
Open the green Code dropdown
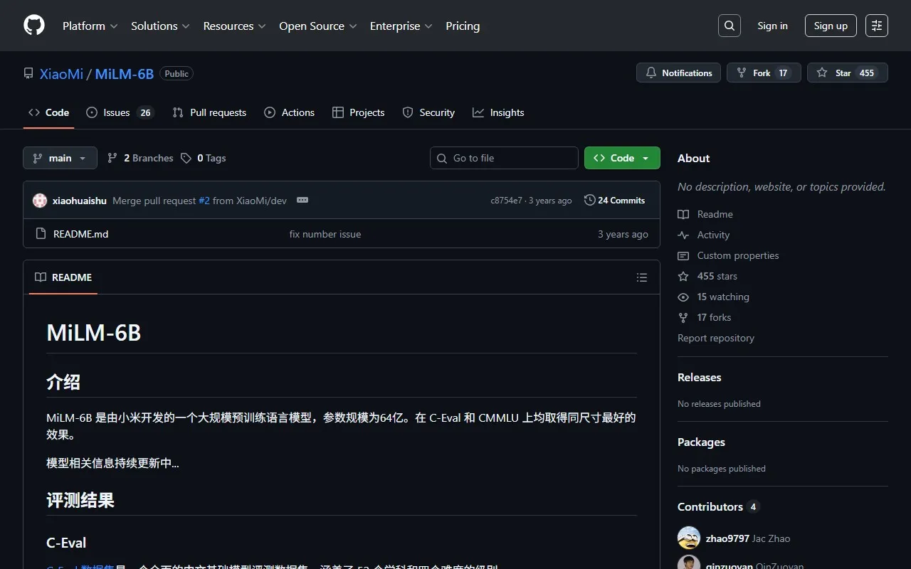coord(622,158)
